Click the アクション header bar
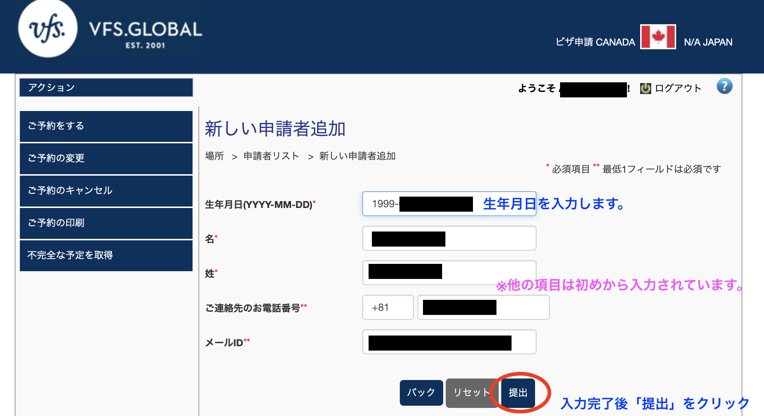 (x=106, y=87)
